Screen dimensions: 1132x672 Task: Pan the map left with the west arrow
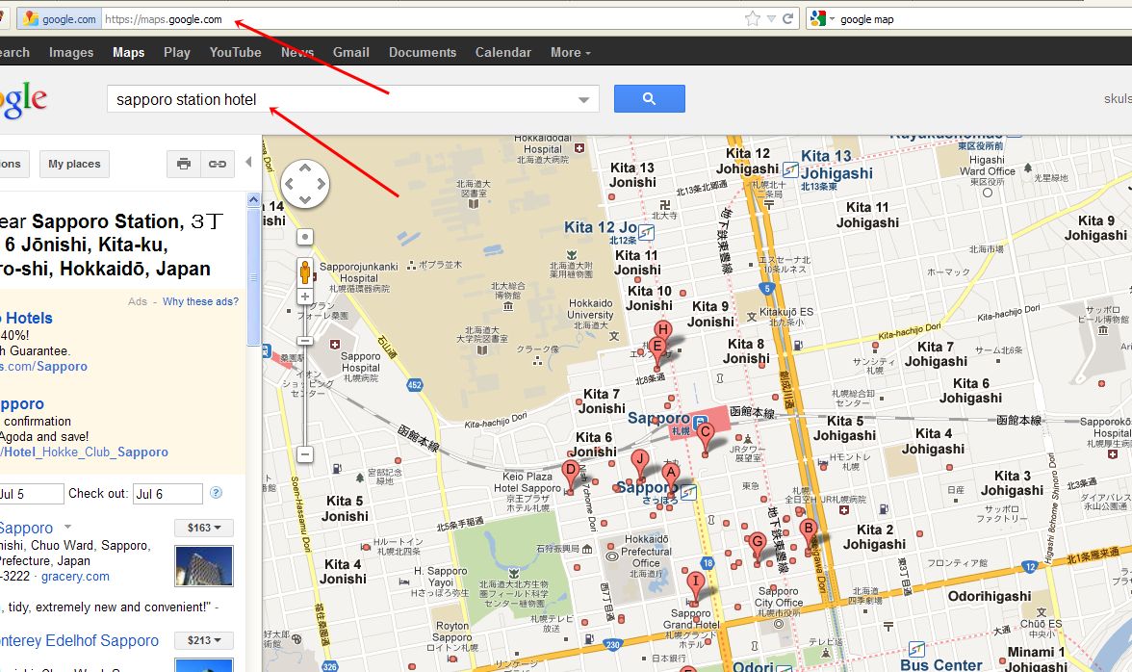(x=289, y=184)
